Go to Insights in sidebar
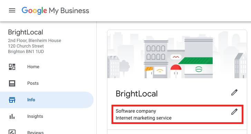Screen dimensions: 251x134 pyautogui.click(x=35, y=116)
